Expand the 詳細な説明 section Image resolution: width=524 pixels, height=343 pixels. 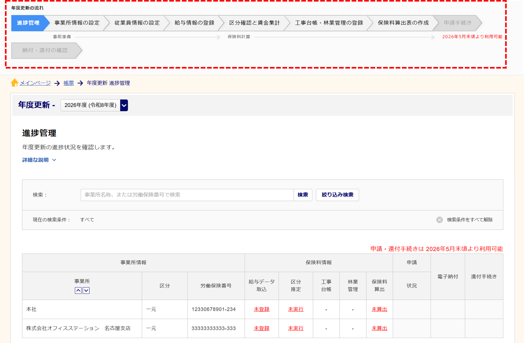coord(39,160)
